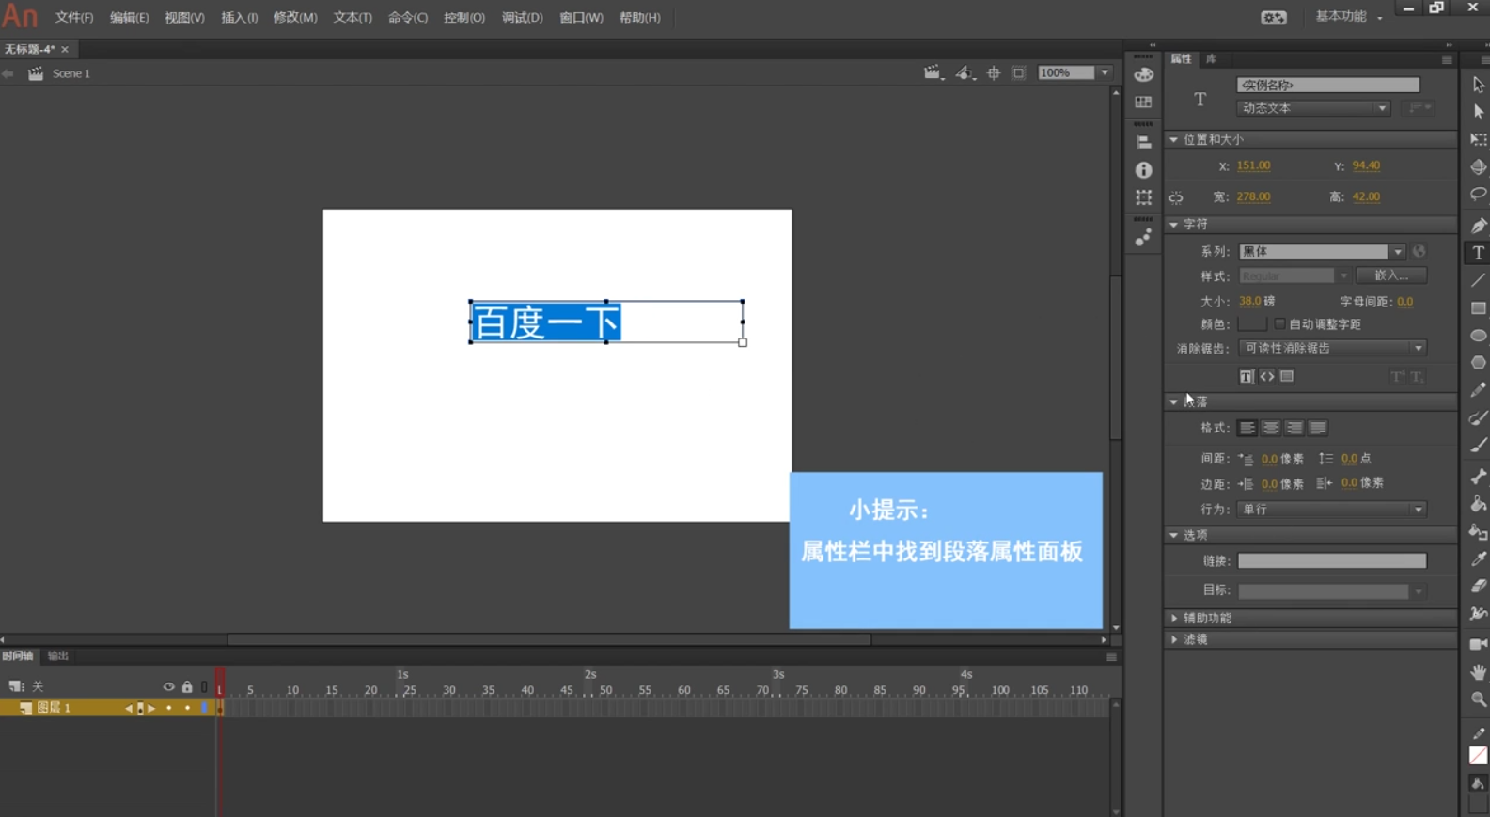Select the Lasso tool

coord(1478,195)
